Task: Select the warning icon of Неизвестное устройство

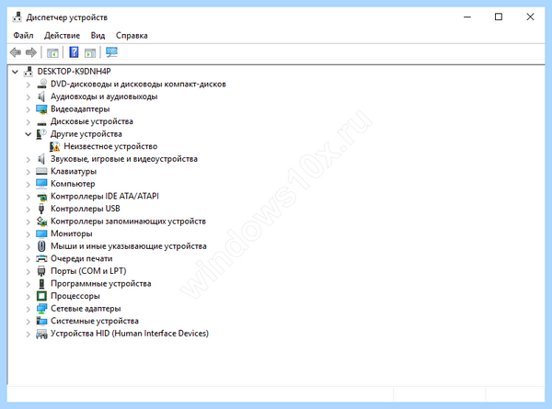Action: click(x=54, y=146)
